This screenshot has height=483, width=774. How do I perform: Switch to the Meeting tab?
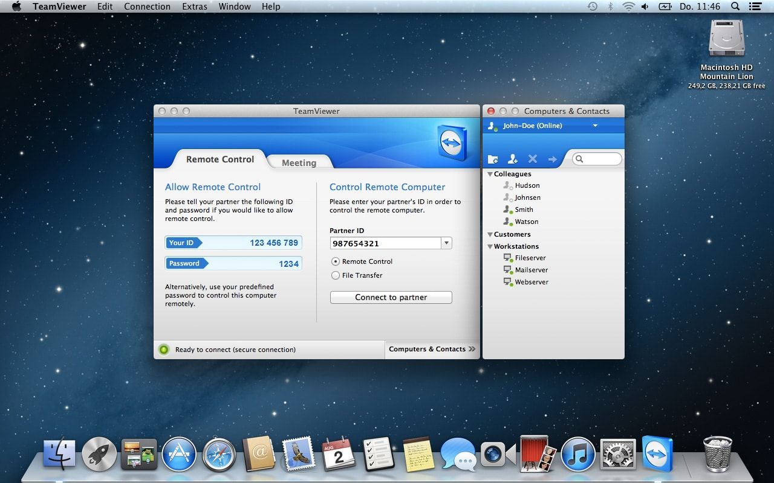point(299,161)
